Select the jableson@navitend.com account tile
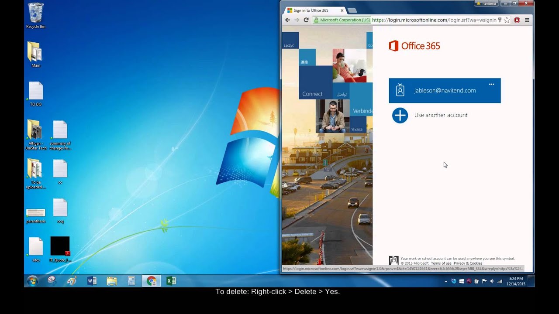559x314 pixels. pyautogui.click(x=445, y=90)
